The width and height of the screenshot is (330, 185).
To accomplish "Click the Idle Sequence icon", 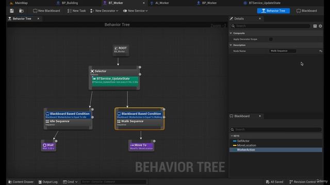I will coord(47,121).
